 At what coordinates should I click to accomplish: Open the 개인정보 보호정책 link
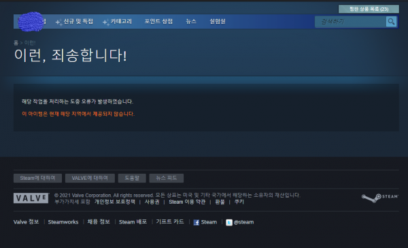(115, 202)
